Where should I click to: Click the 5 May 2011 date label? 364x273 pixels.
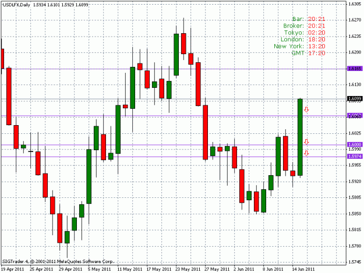click(x=100, y=269)
